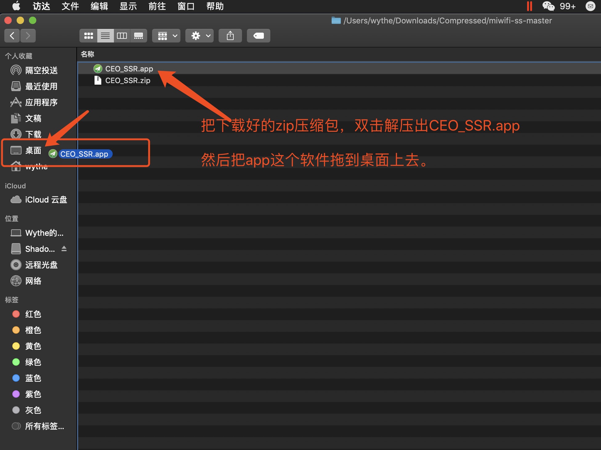
Task: Open 最近使用 in sidebar
Action: coord(38,86)
